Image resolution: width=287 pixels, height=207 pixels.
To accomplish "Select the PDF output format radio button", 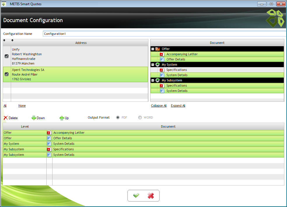I will (x=118, y=117).
